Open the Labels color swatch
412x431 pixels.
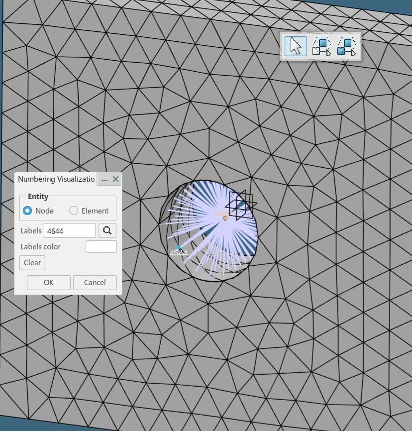[x=101, y=246]
